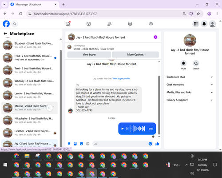Attach a file photo icon

pos(75,144)
